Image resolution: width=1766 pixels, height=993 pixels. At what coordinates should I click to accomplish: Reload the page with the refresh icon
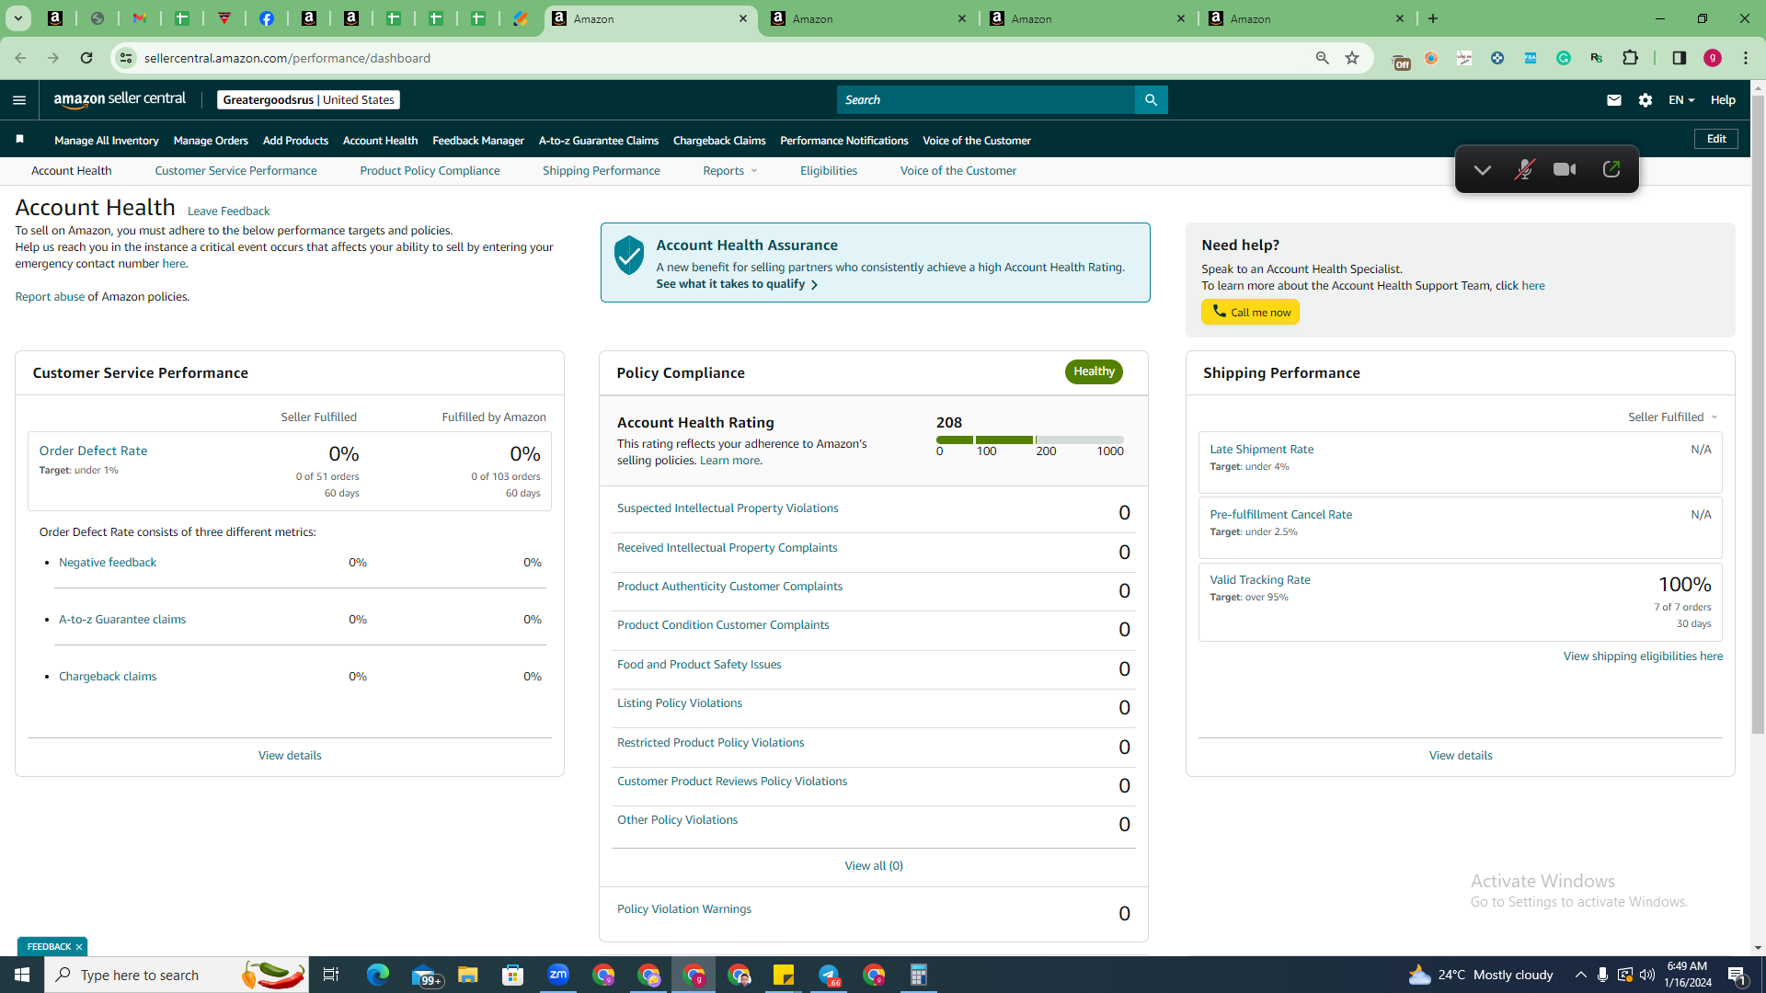tap(86, 58)
